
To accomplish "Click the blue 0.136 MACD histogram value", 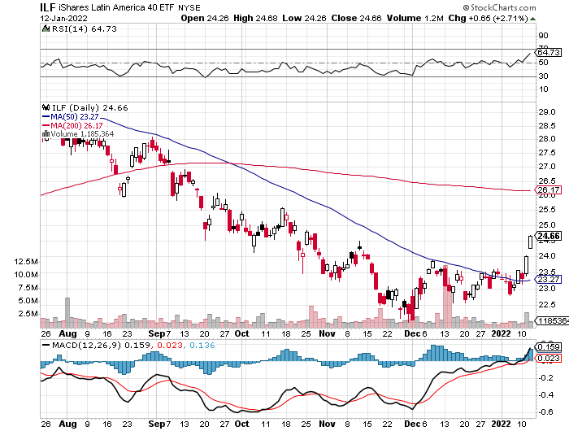I will tap(202, 345).
